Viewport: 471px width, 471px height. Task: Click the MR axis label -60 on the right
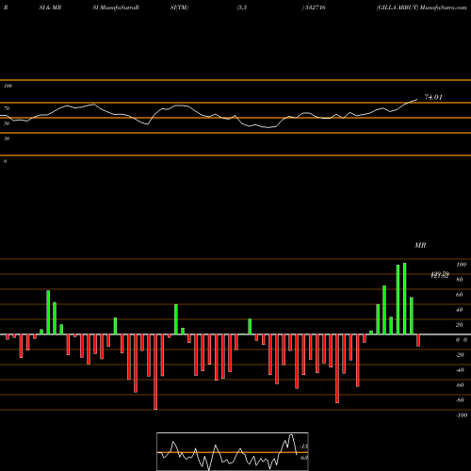(460, 385)
